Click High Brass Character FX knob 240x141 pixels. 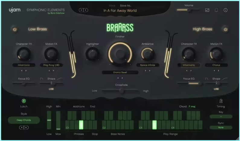(x=189, y=54)
